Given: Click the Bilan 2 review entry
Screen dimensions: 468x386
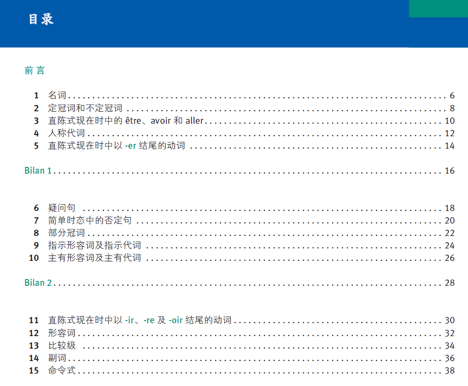Looking at the screenshot, I should [38, 283].
